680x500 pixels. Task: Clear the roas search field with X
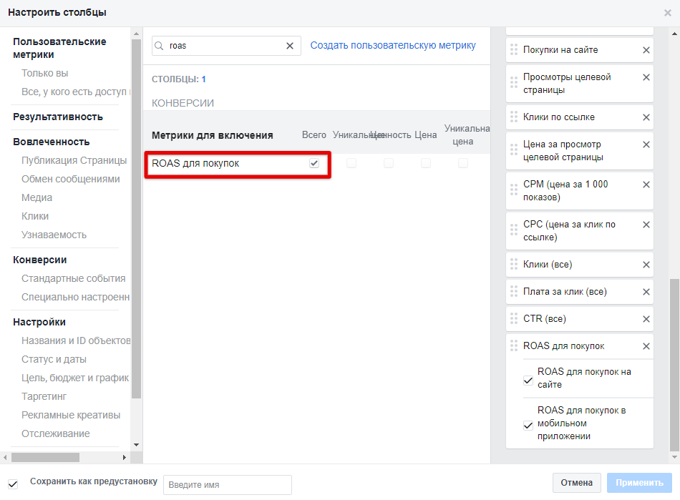(x=290, y=46)
